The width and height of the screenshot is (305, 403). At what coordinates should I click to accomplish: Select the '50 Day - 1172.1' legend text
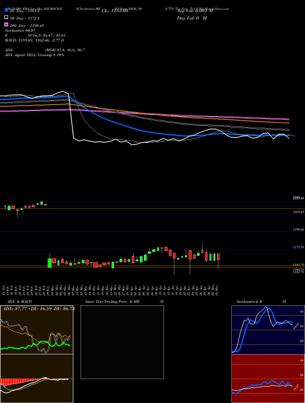tap(24, 18)
